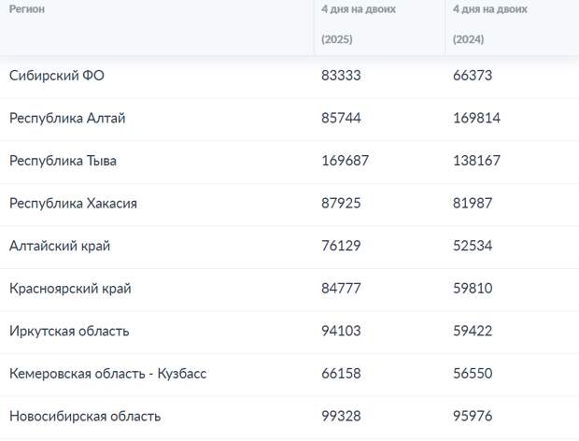Image resolution: width=579 pixels, height=441 pixels.
Task: Click the 4 дня на двоих (2024) header
Action: 490,24
